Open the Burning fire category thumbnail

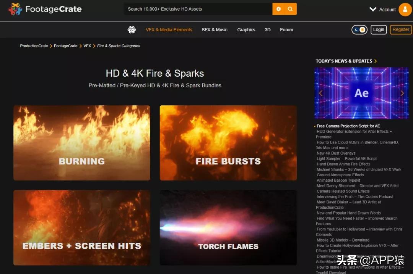click(82, 143)
